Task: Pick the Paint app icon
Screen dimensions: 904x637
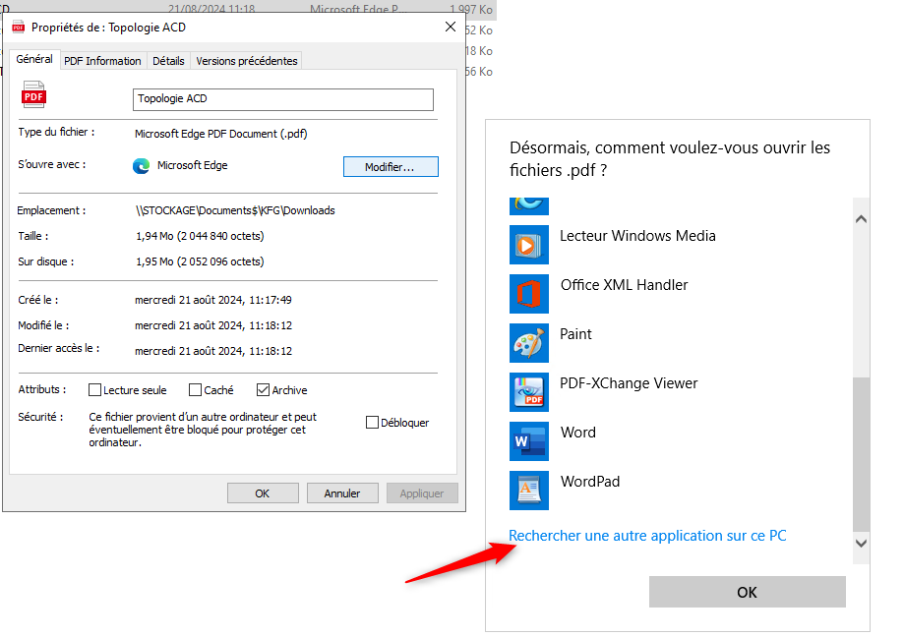Action: coord(528,343)
